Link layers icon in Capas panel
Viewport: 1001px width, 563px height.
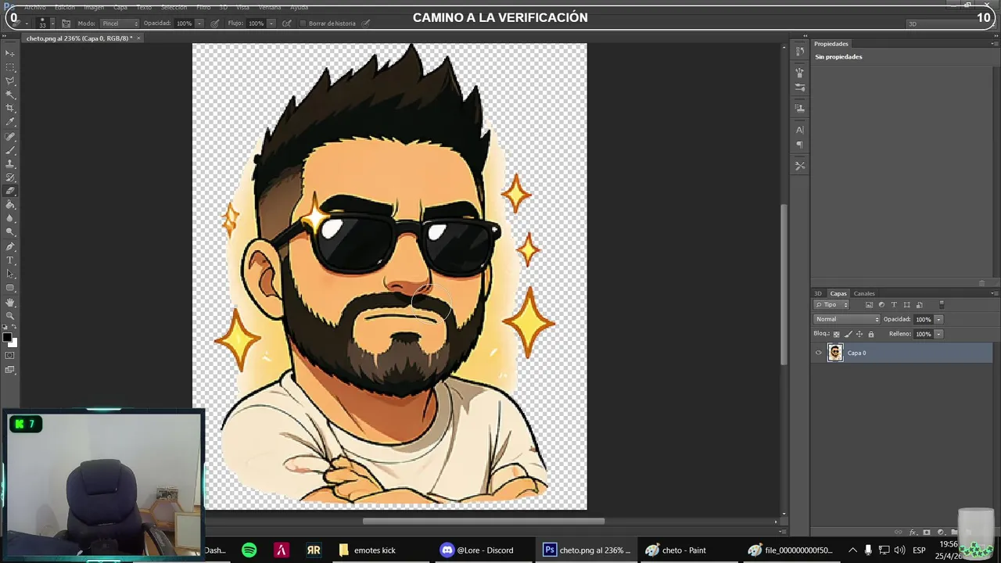898,533
